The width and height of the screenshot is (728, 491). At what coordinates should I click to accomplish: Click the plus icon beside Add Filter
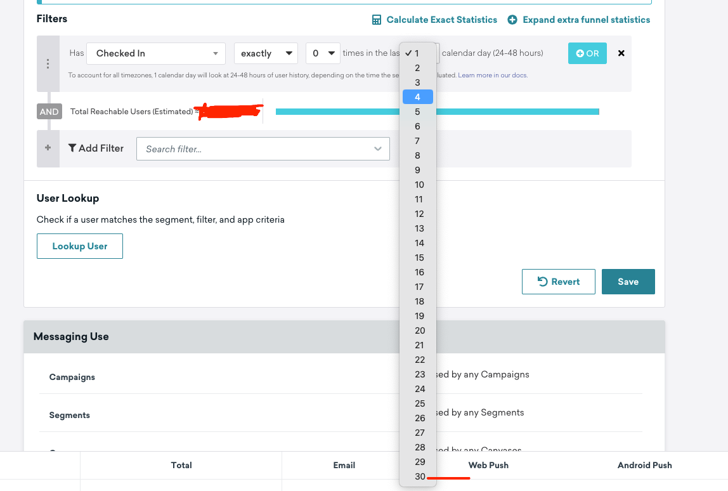(x=48, y=148)
